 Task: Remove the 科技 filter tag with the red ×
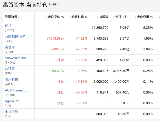click(x=57, y=5)
